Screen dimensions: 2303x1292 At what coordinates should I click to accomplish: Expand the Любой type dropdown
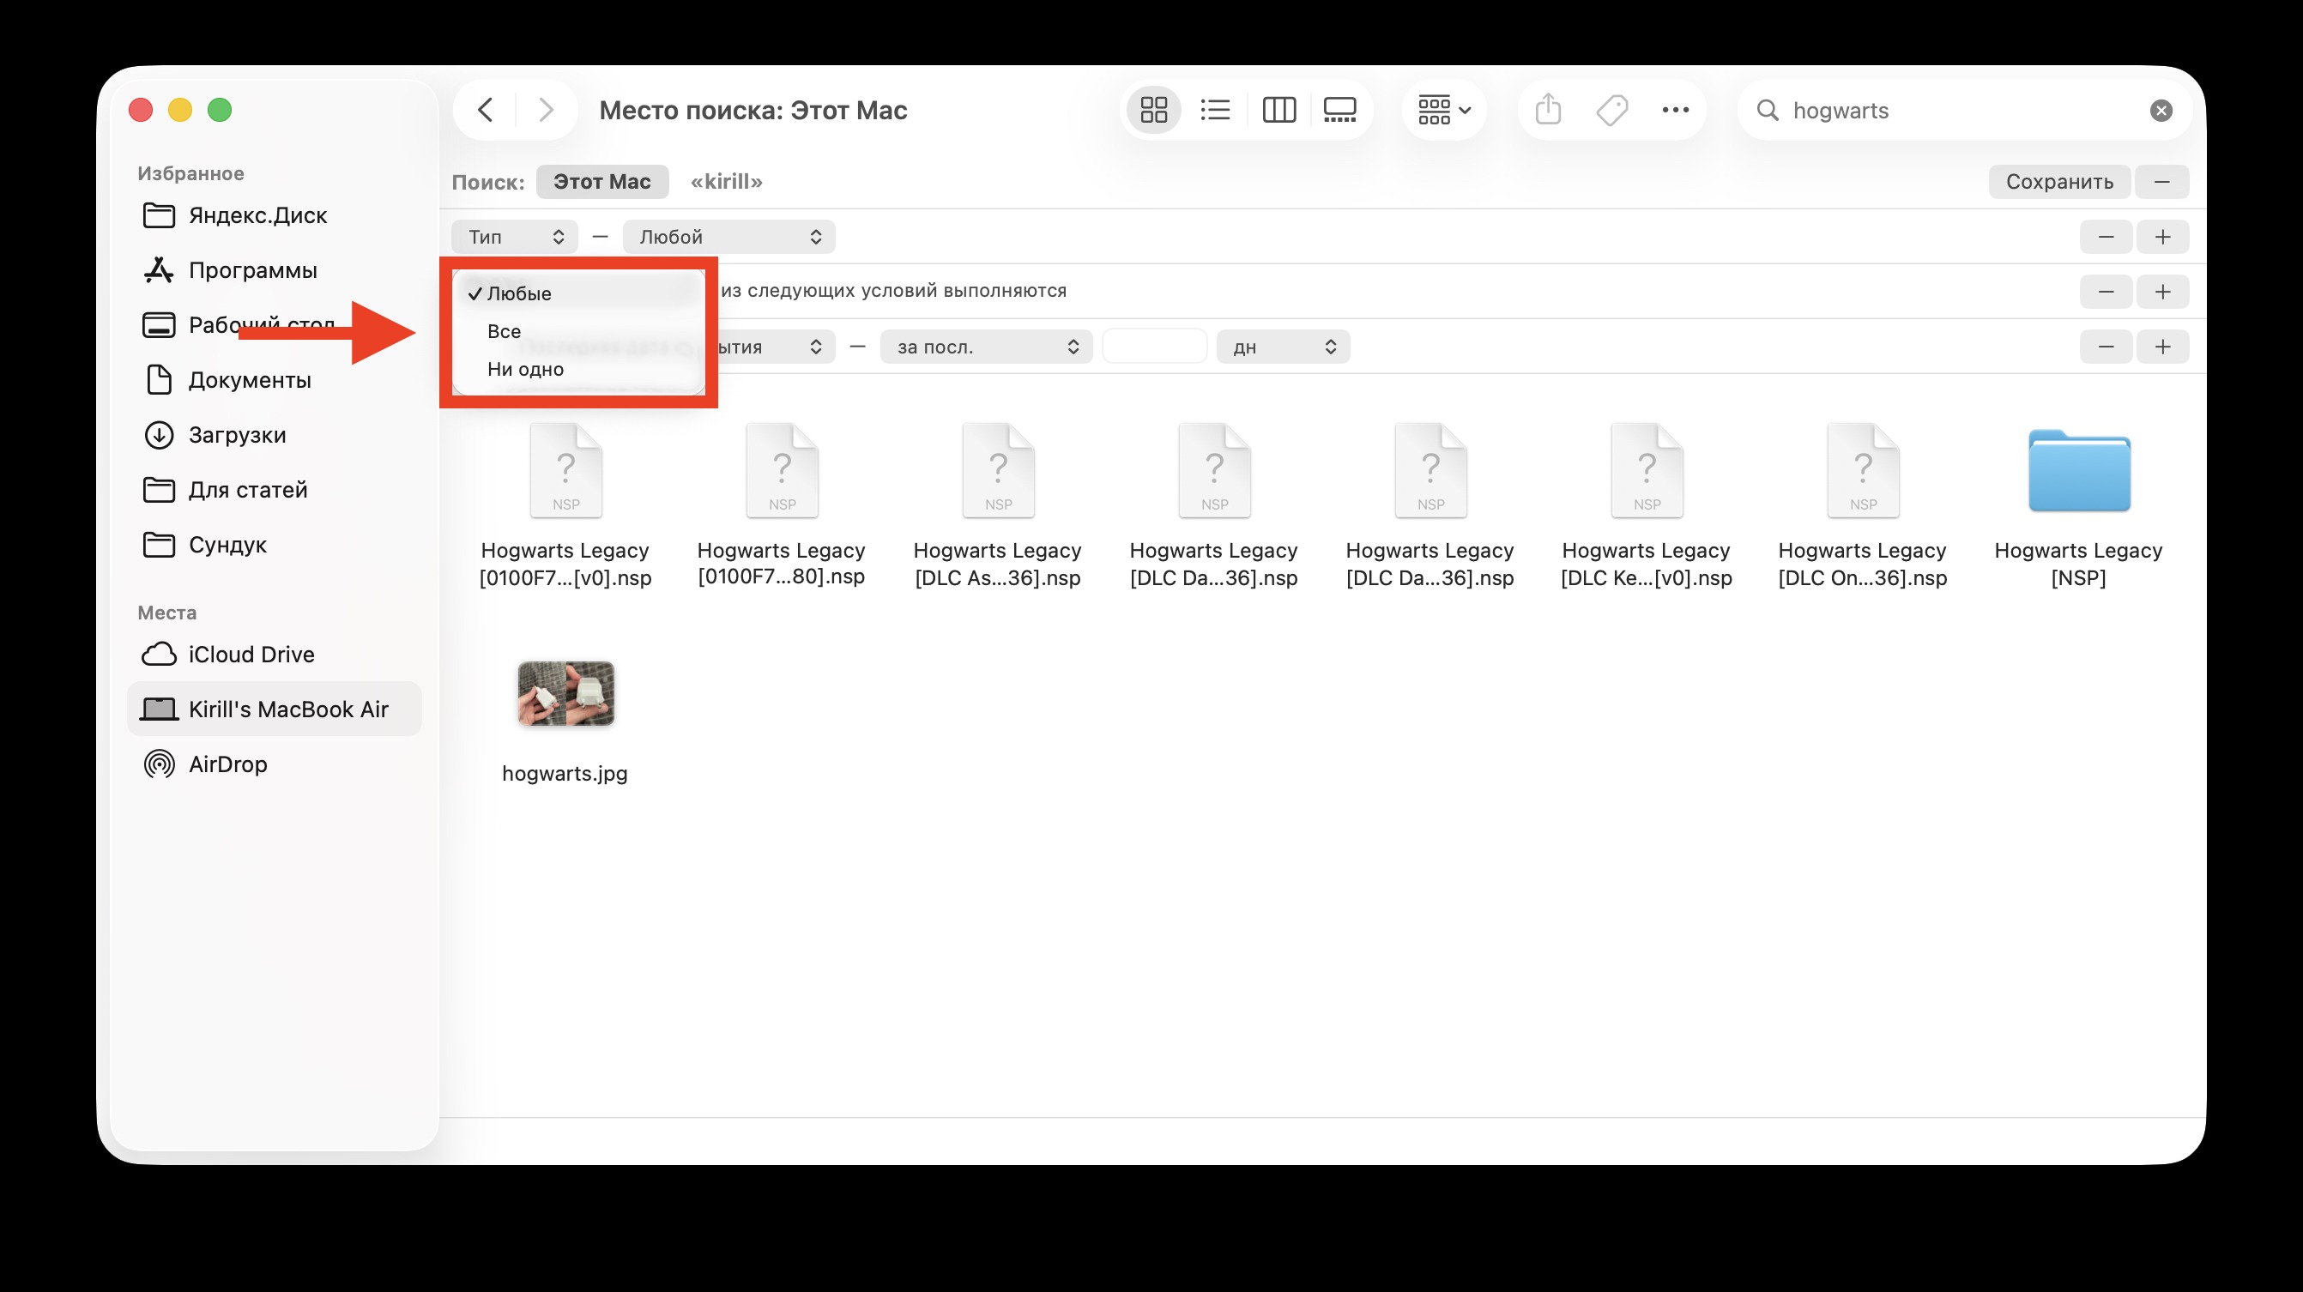pyautogui.click(x=728, y=237)
